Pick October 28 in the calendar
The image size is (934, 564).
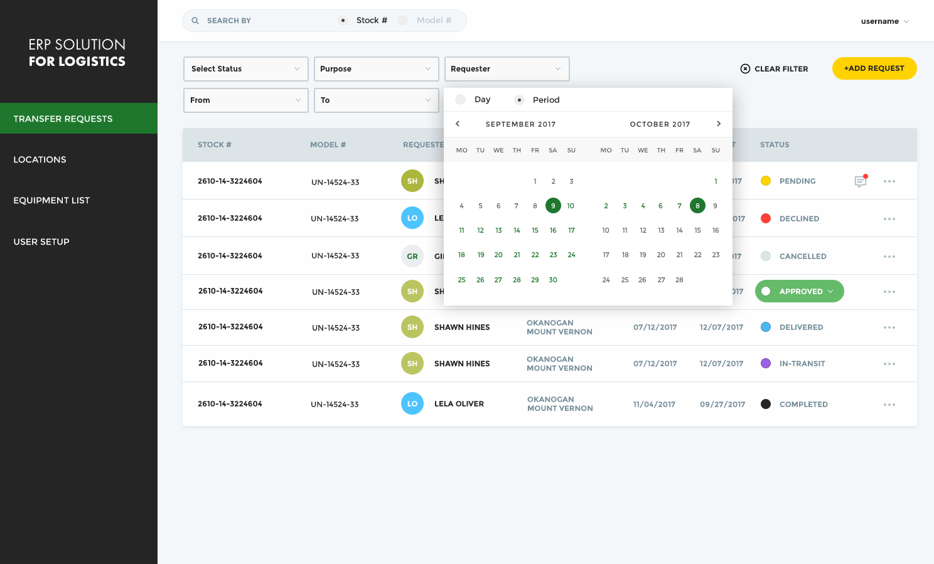679,280
